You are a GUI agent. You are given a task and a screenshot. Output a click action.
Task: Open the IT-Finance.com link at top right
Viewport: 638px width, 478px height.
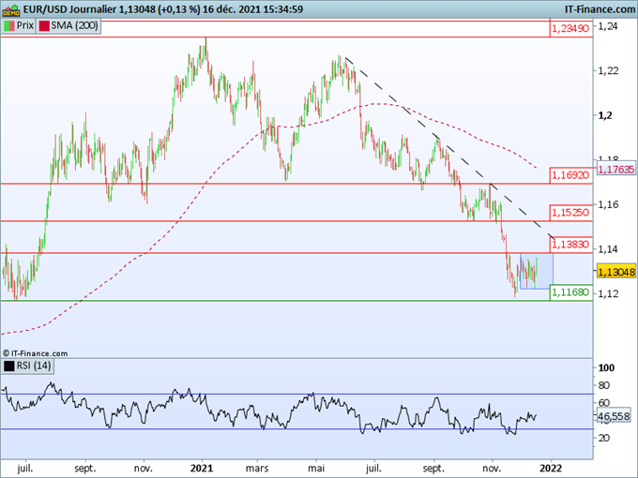(600, 9)
